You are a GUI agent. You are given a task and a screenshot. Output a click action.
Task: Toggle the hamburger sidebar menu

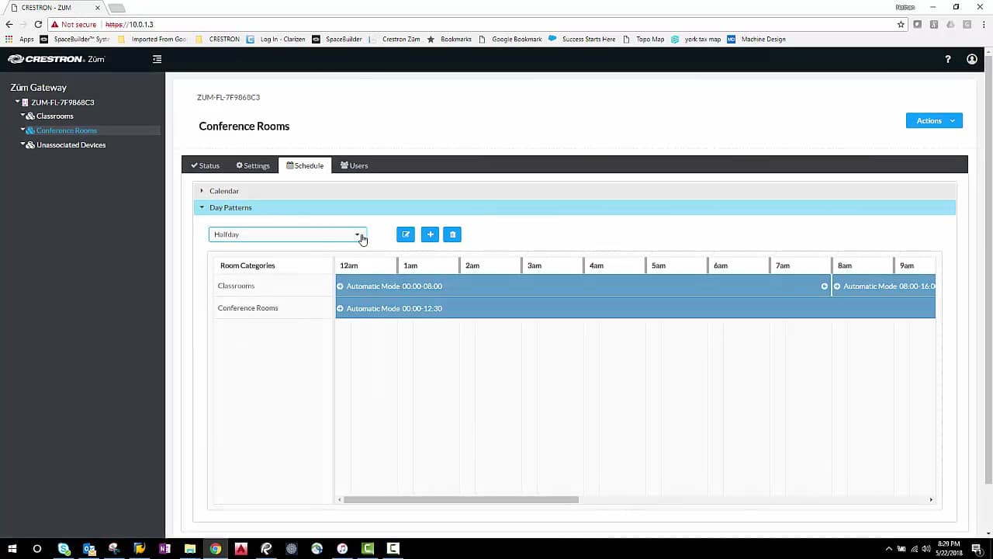[x=157, y=59]
